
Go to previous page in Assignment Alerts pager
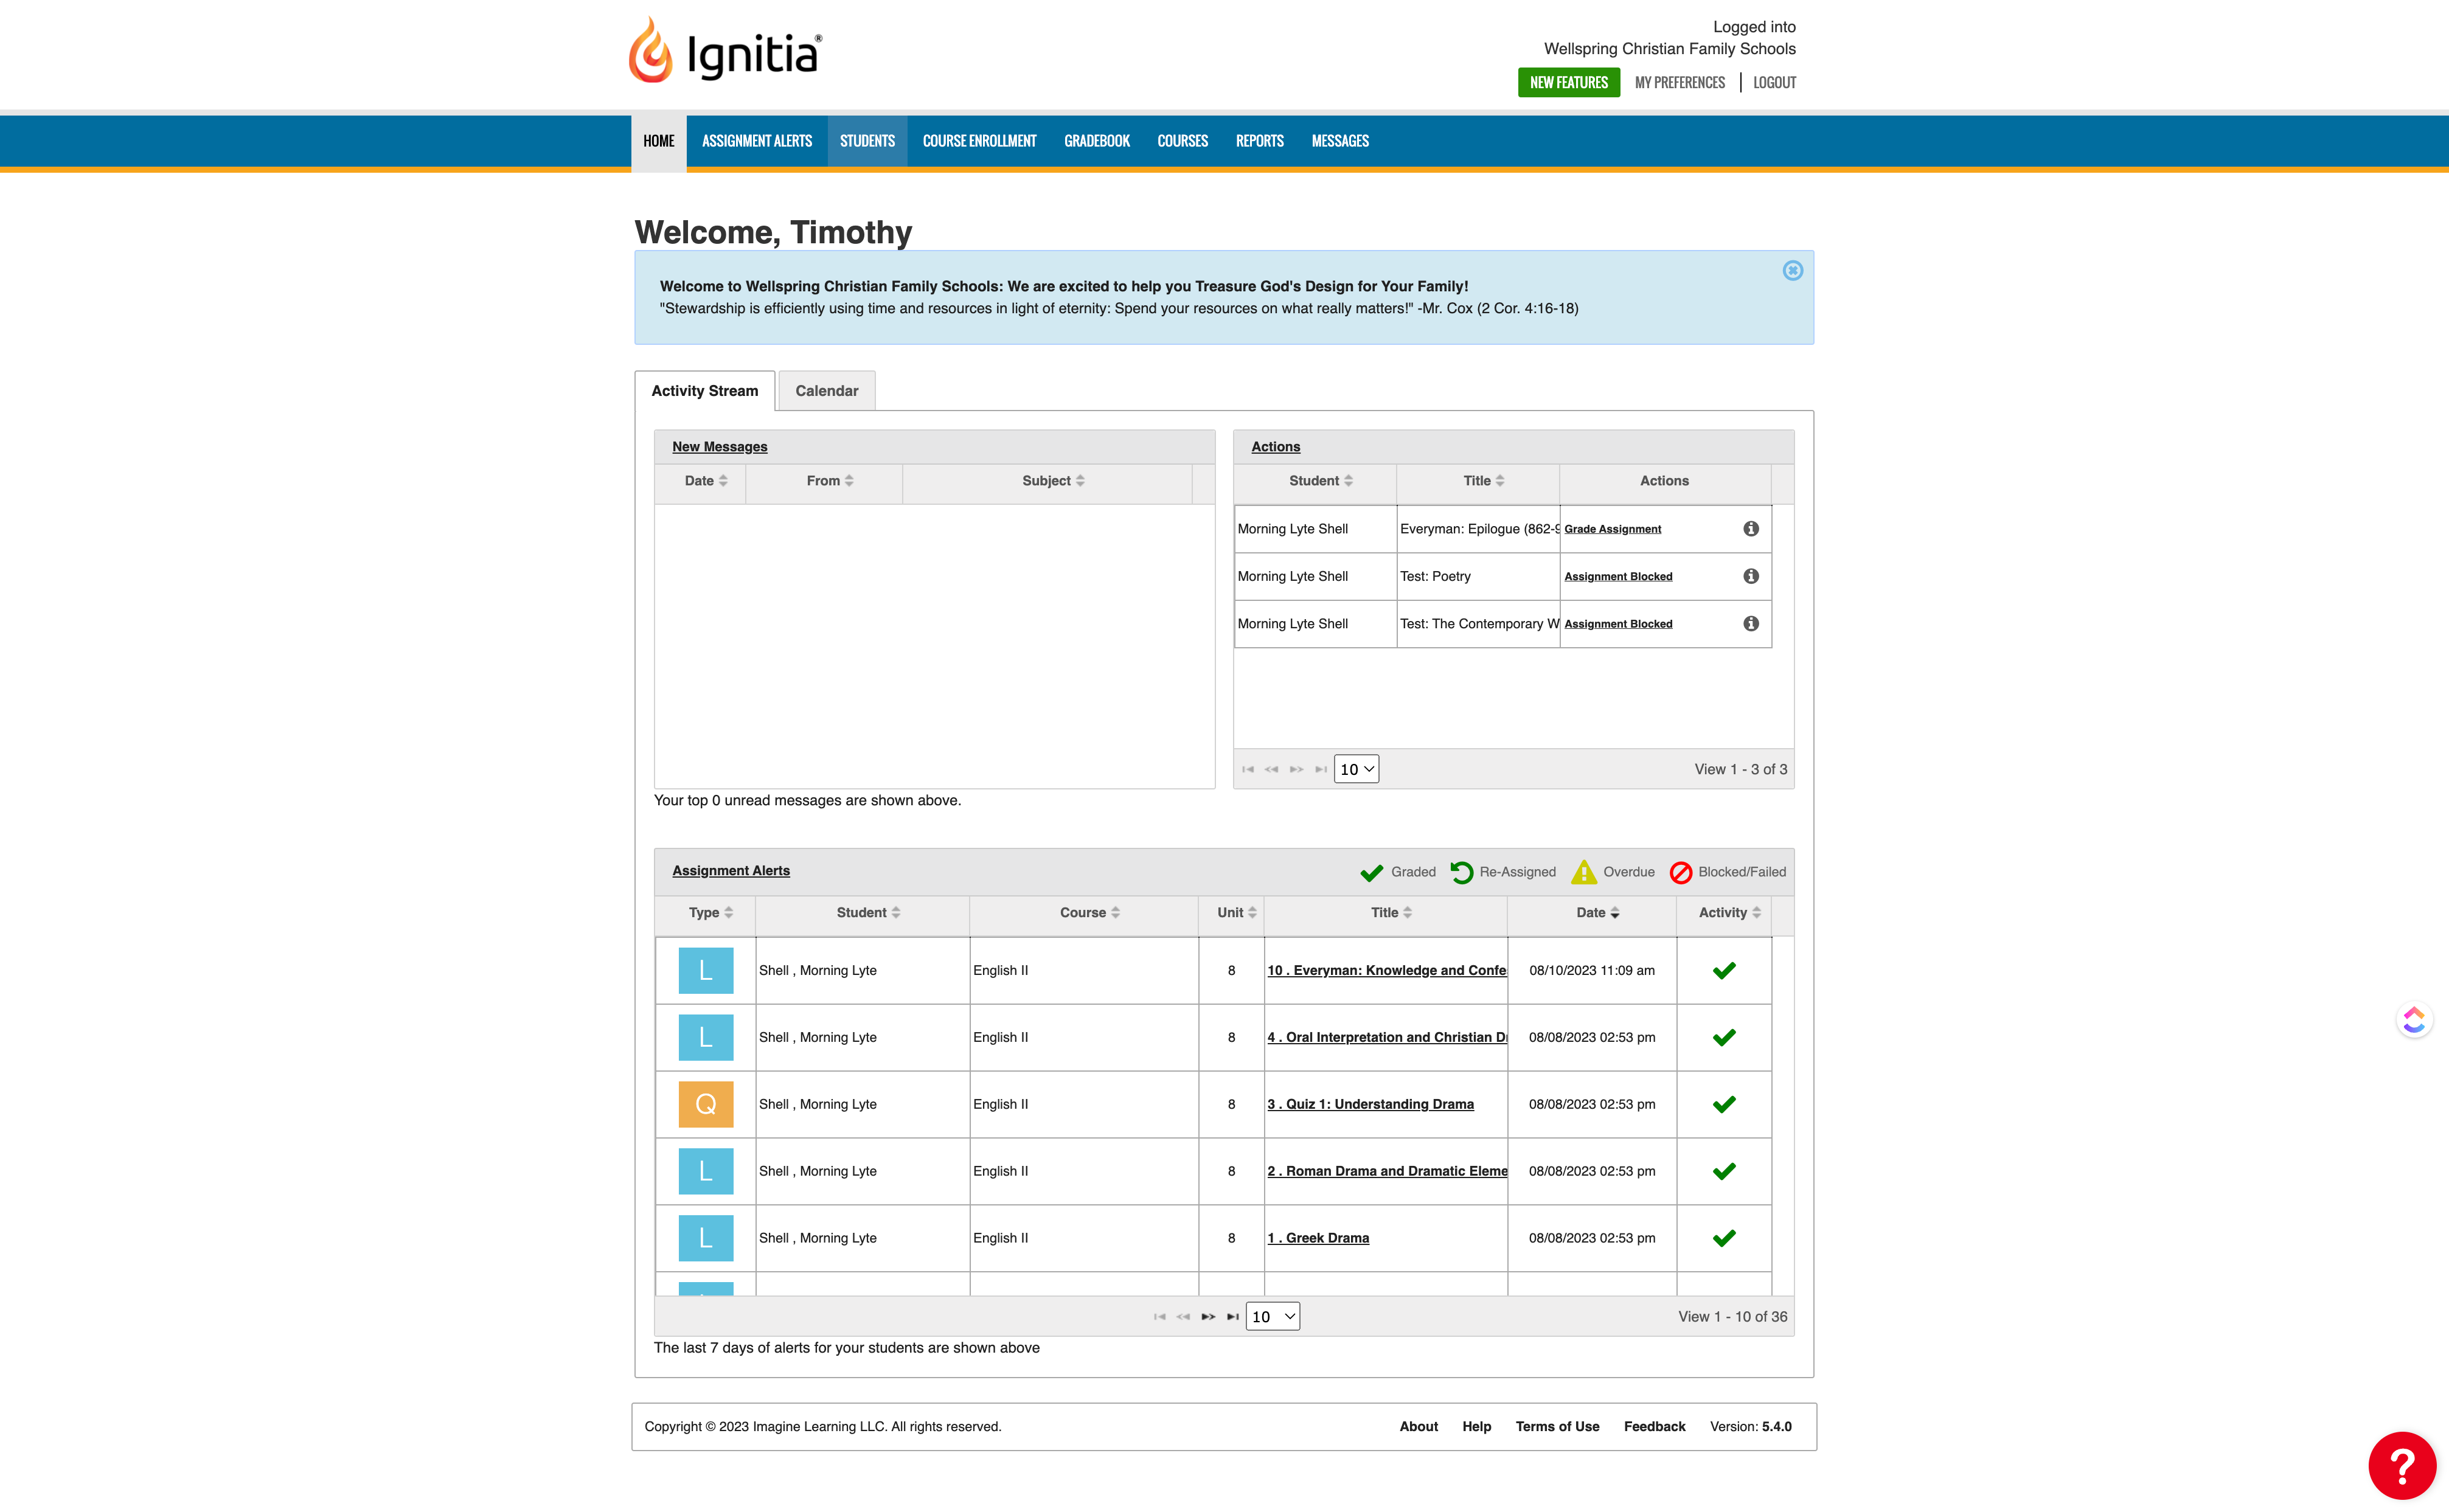[x=1183, y=1316]
